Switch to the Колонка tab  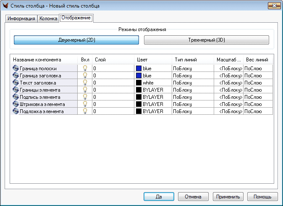pos(48,19)
